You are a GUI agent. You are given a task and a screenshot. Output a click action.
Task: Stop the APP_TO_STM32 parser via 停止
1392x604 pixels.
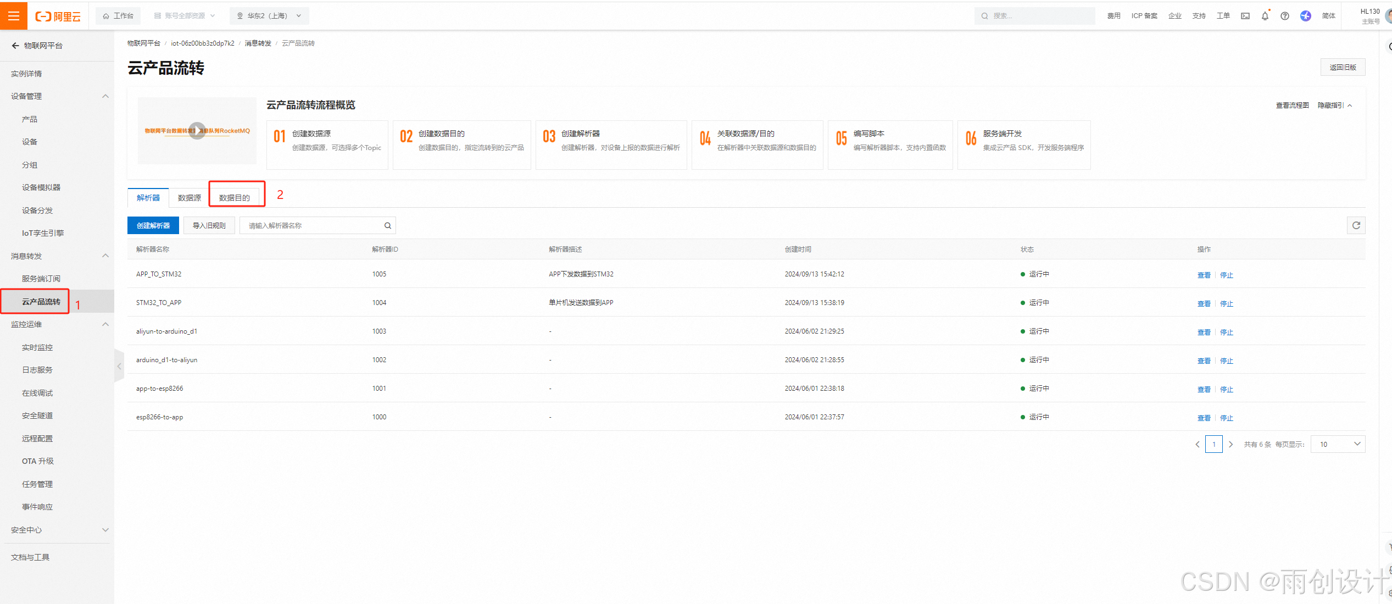point(1226,275)
